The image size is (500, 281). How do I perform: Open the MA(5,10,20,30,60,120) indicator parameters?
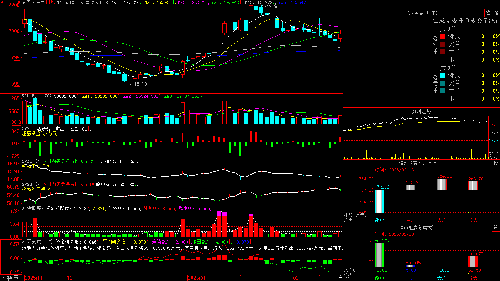tap(82, 2)
